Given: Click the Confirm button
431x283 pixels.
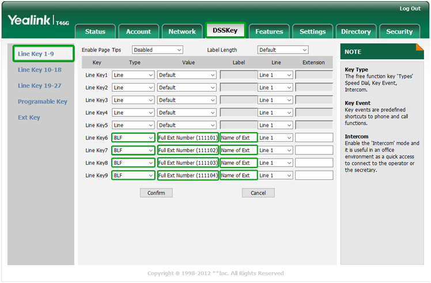Looking at the screenshot, I should 156,193.
